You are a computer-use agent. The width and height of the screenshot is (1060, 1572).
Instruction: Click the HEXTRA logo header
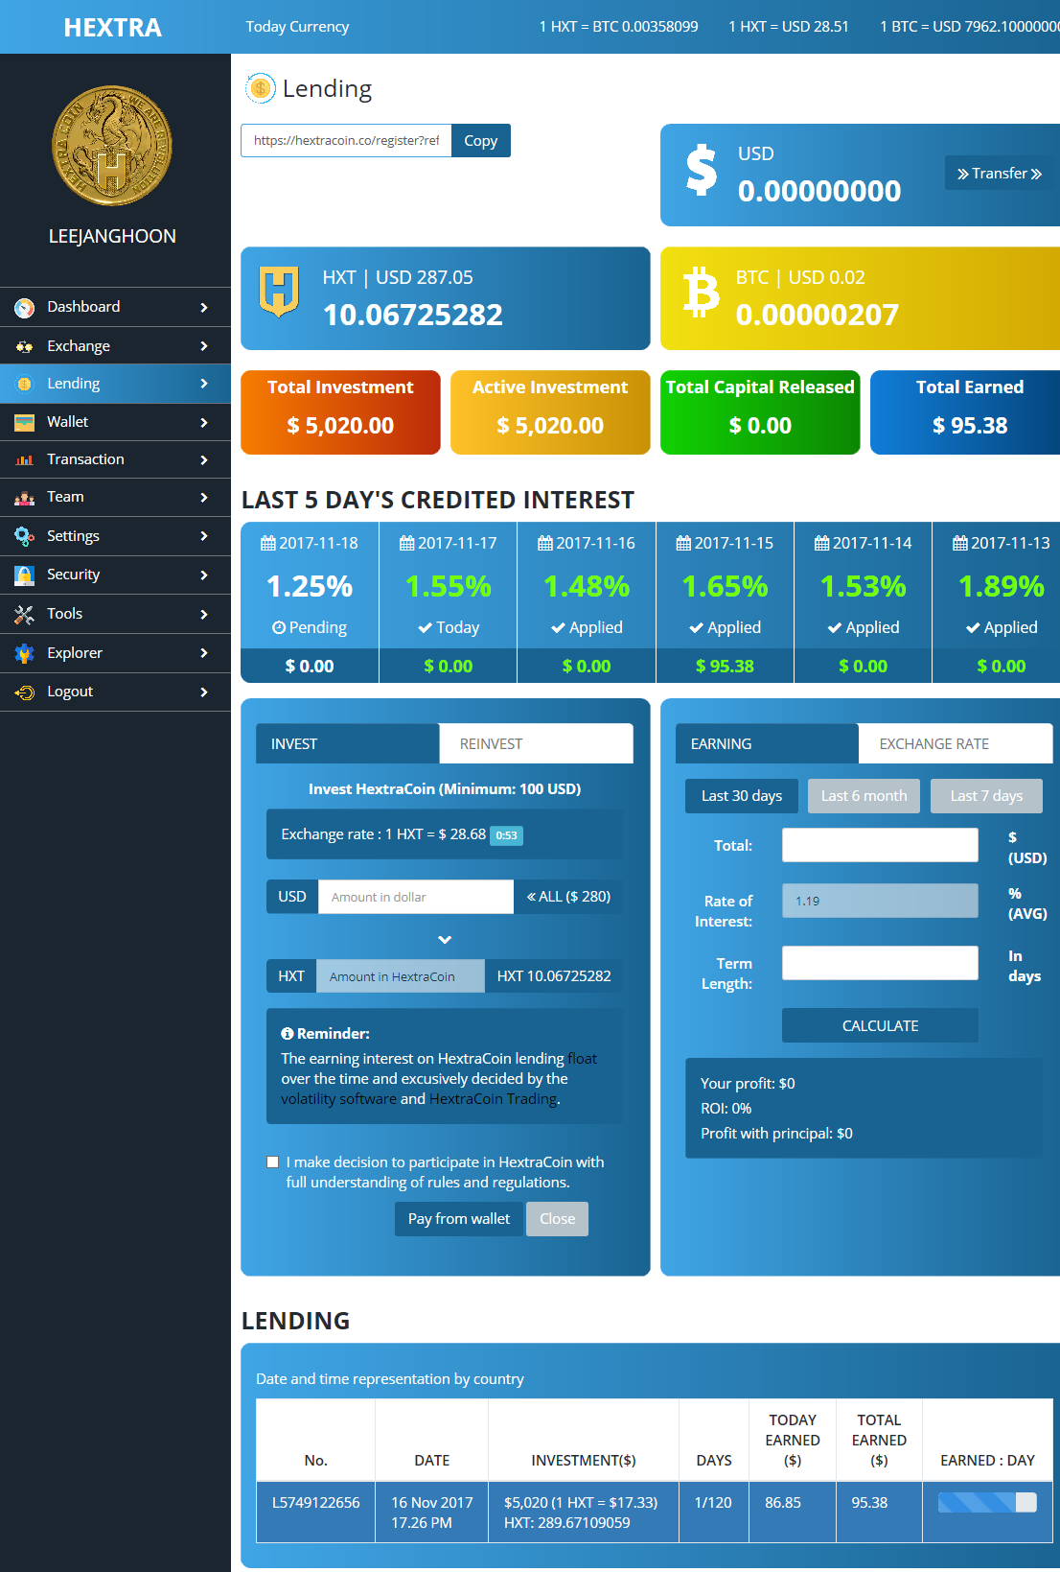pyautogui.click(x=113, y=27)
